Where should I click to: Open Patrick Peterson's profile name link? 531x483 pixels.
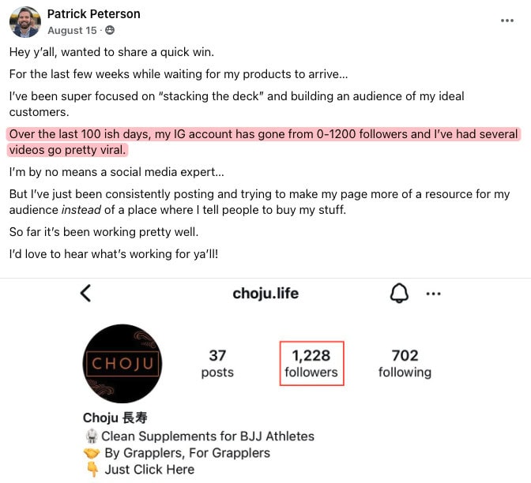pos(94,14)
